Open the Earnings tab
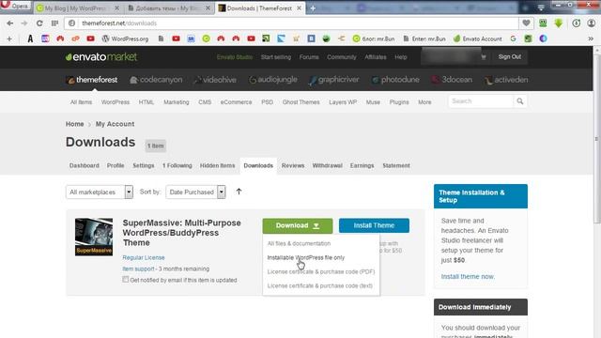 [x=362, y=166]
